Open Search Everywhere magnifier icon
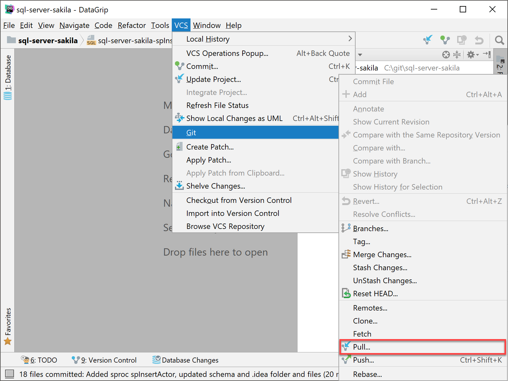This screenshot has width=508, height=381. 499,40
